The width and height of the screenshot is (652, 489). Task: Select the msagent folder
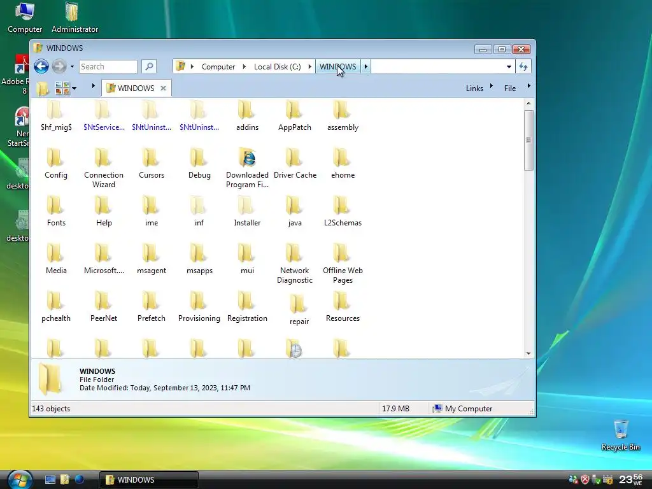pos(152,260)
